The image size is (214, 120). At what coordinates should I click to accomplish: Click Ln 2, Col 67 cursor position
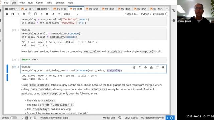coord(131,118)
